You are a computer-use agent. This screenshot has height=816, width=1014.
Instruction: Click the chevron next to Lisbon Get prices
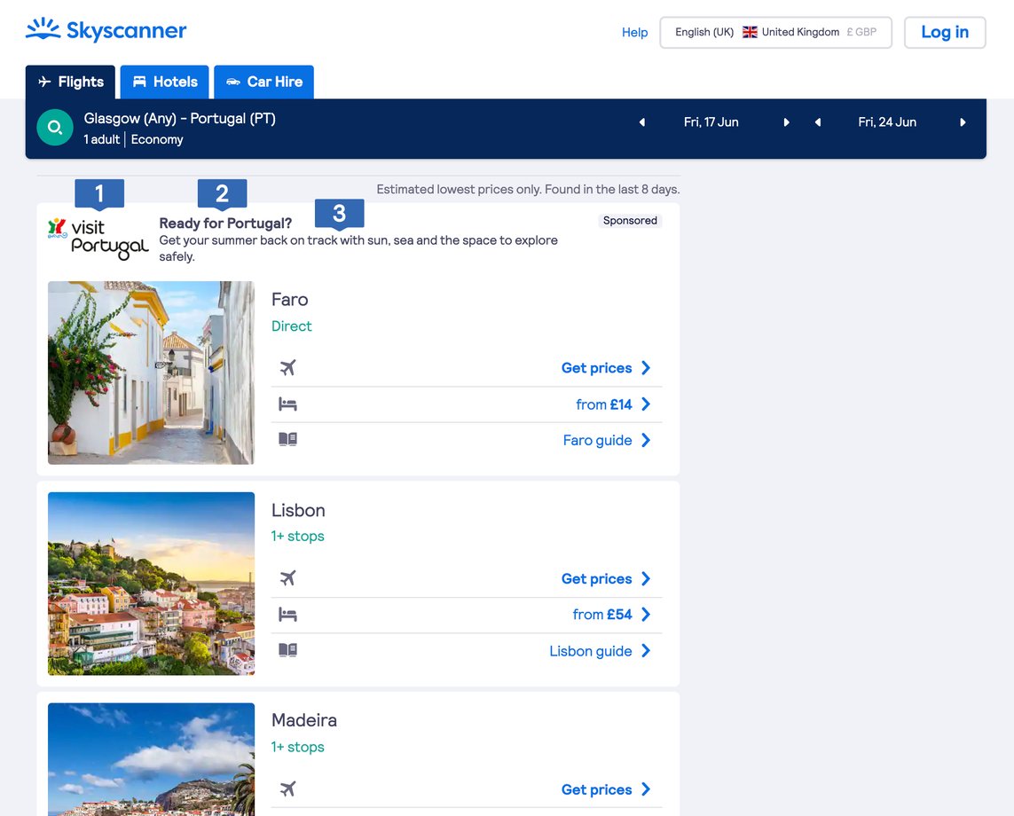pyautogui.click(x=646, y=578)
